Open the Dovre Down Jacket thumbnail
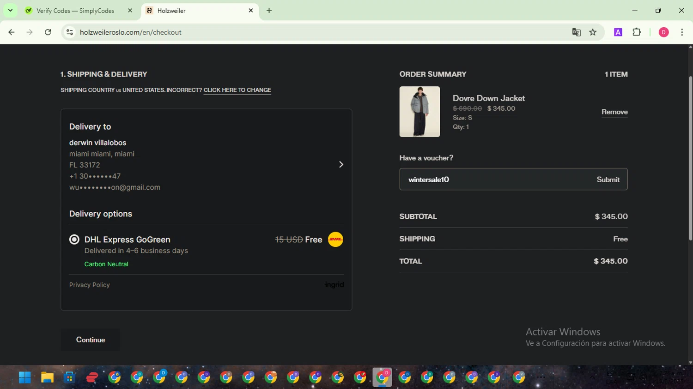 click(x=419, y=112)
